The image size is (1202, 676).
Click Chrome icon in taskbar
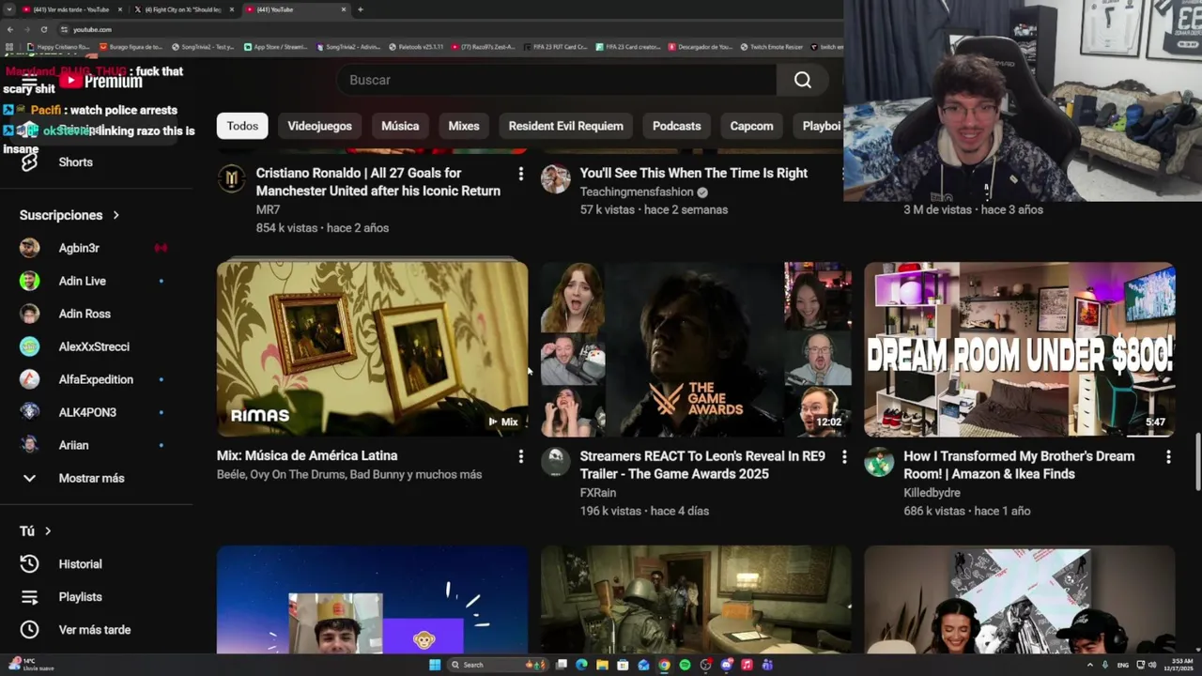664,665
